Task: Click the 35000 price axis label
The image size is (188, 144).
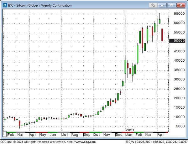Action: (179, 70)
